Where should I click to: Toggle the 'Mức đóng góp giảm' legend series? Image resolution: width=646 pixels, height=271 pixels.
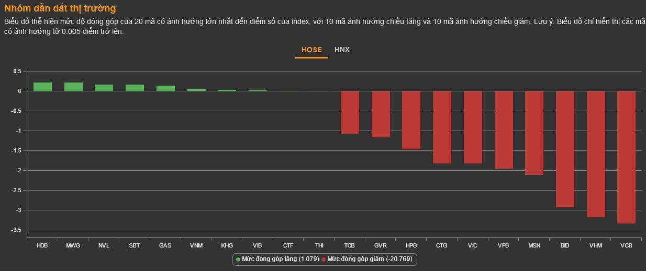(370, 259)
